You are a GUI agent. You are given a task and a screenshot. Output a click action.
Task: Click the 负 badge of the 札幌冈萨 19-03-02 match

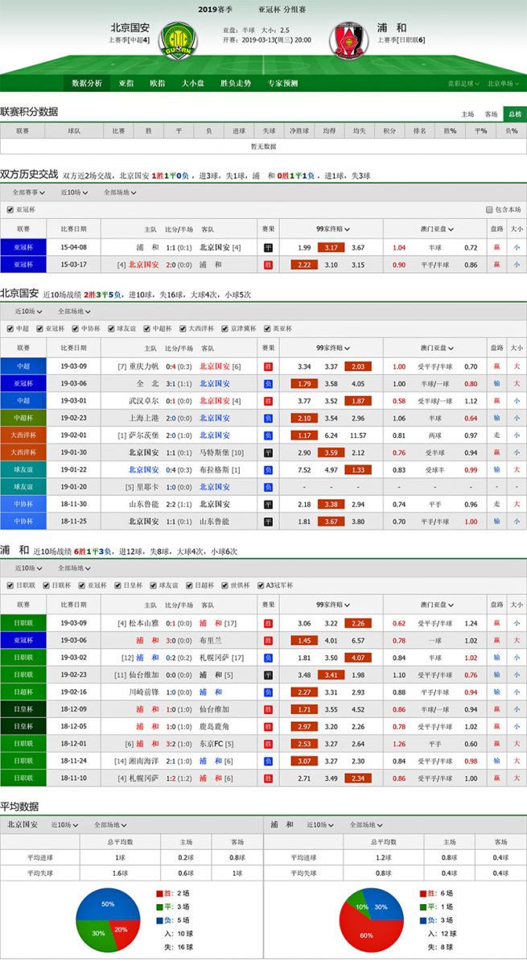click(269, 657)
